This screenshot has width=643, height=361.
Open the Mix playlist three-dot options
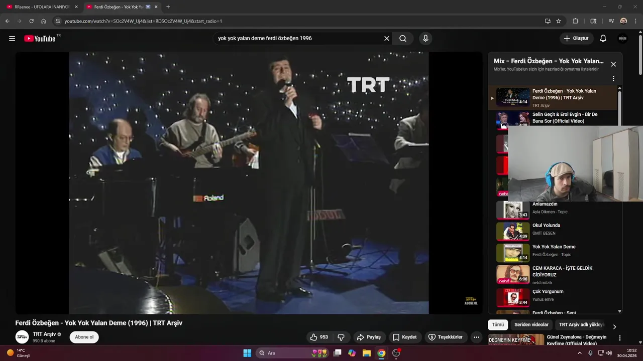613,79
